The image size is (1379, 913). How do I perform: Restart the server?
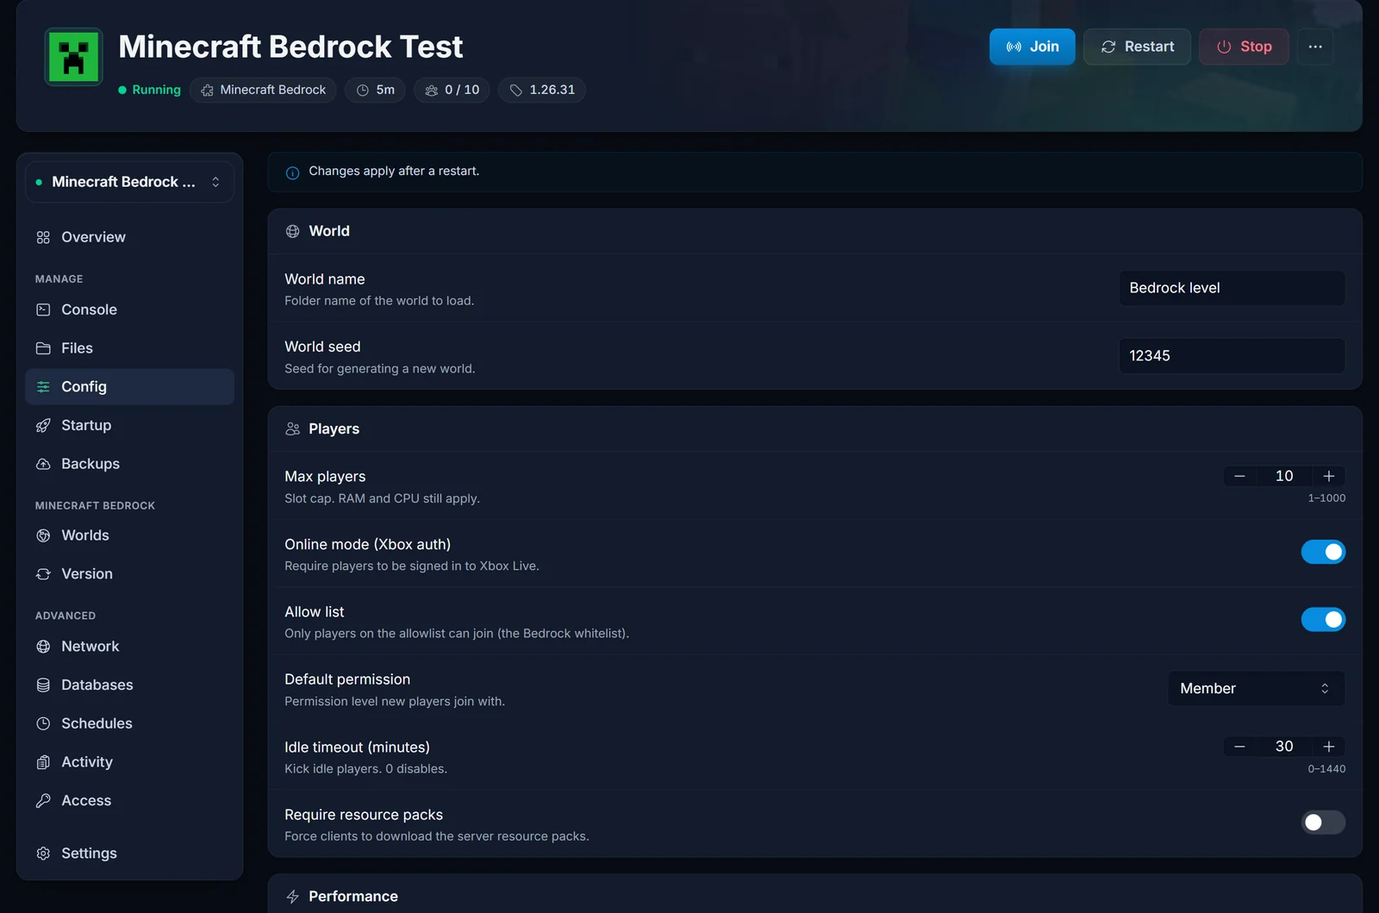pos(1137,47)
